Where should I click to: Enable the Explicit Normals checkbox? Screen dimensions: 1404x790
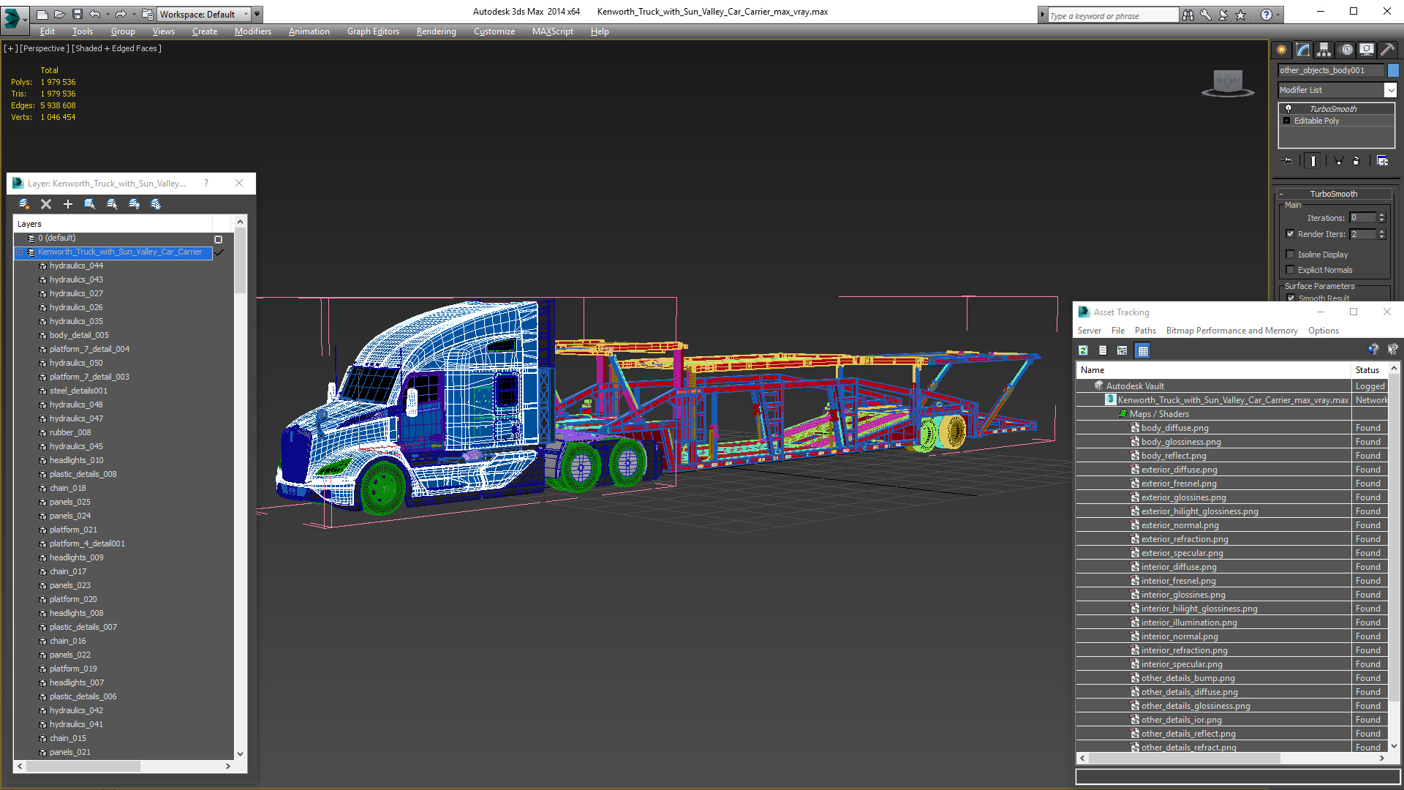coord(1290,270)
